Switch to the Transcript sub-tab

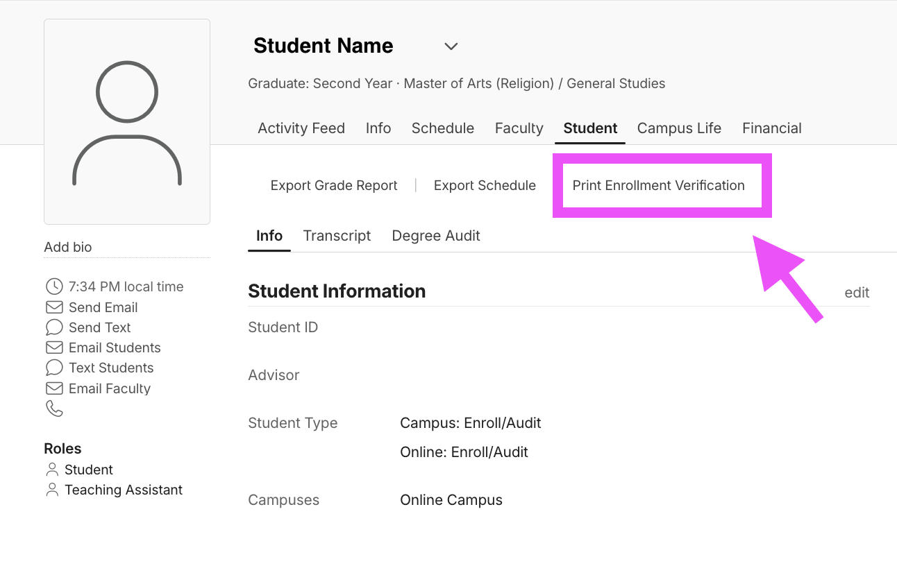pyautogui.click(x=337, y=236)
